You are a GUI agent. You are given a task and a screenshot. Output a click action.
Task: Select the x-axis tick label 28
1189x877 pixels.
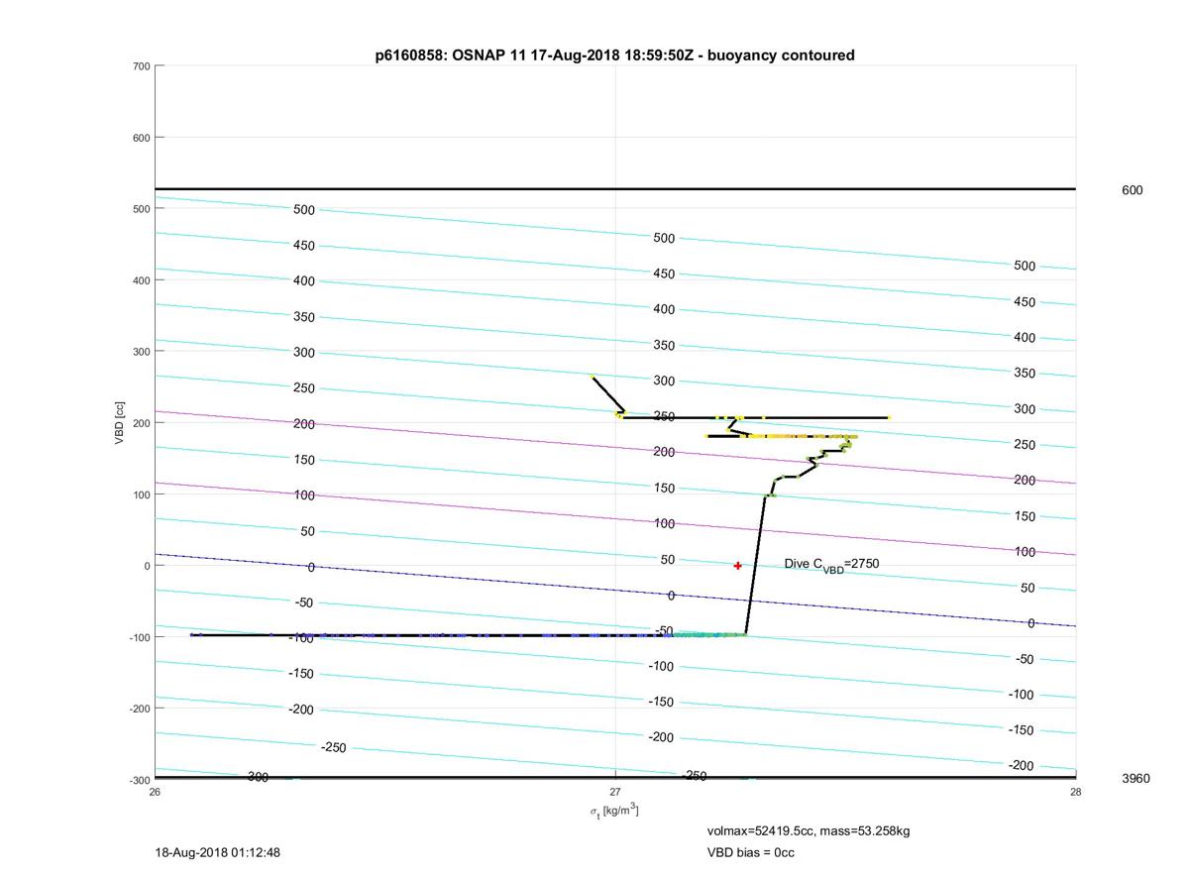(1076, 792)
